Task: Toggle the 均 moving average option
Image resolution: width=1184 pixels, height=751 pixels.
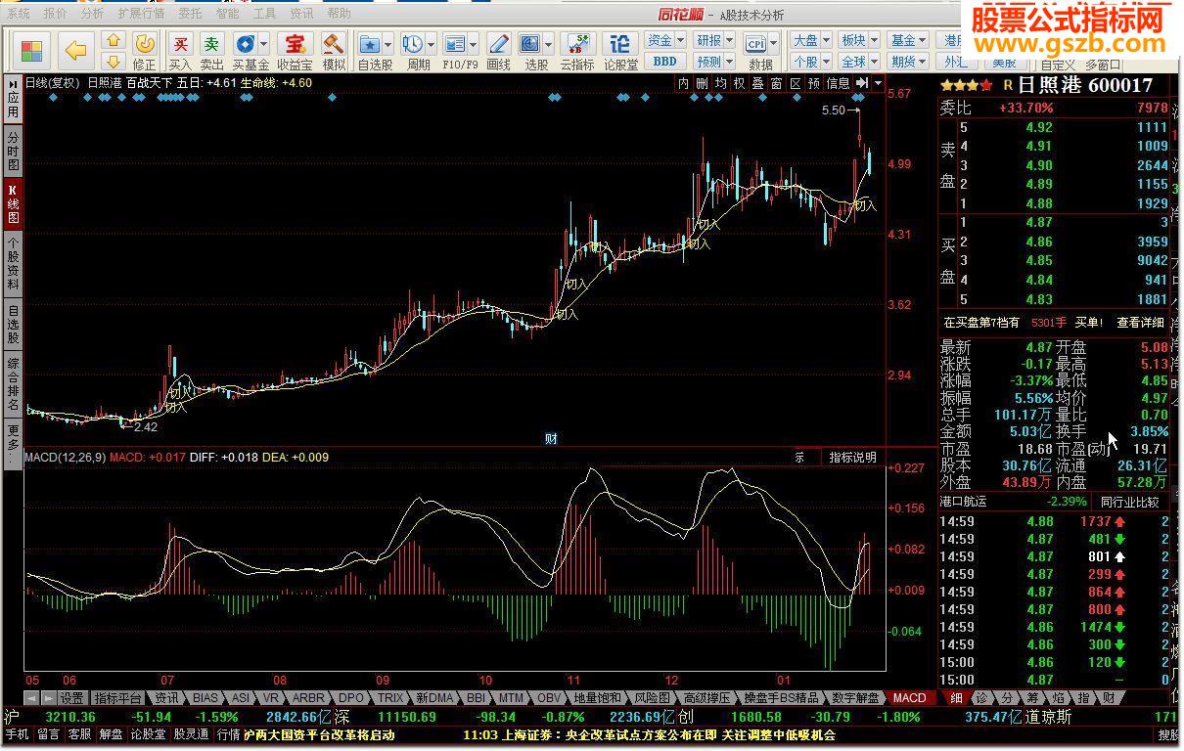Action: (x=720, y=83)
